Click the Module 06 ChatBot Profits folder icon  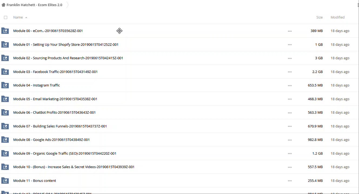pyautogui.click(x=5, y=113)
